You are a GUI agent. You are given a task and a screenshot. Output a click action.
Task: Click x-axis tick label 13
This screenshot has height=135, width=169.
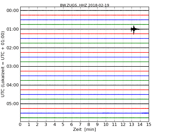click(132, 124)
